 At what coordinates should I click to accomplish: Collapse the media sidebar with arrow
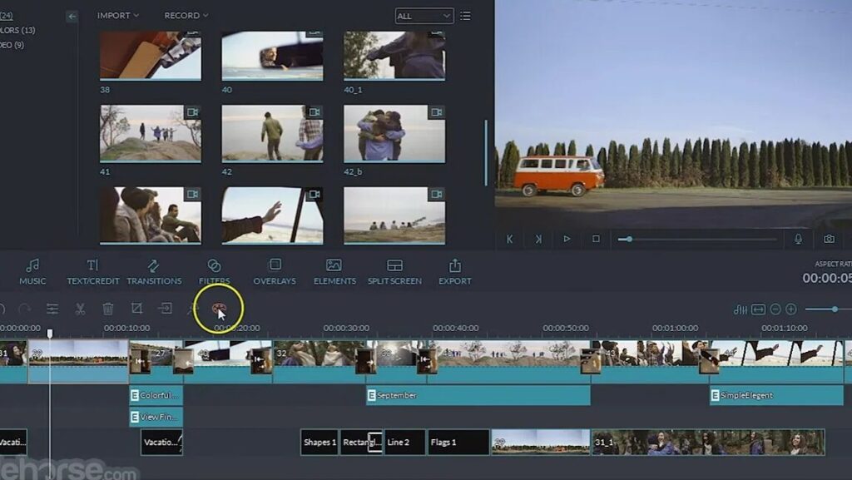coord(72,16)
